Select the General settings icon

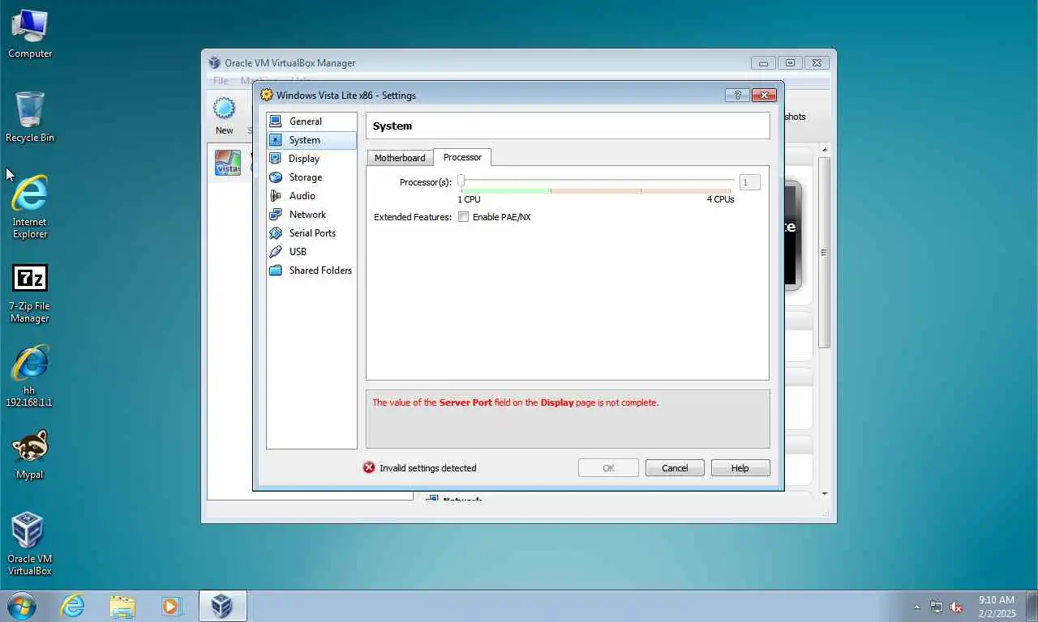[276, 121]
